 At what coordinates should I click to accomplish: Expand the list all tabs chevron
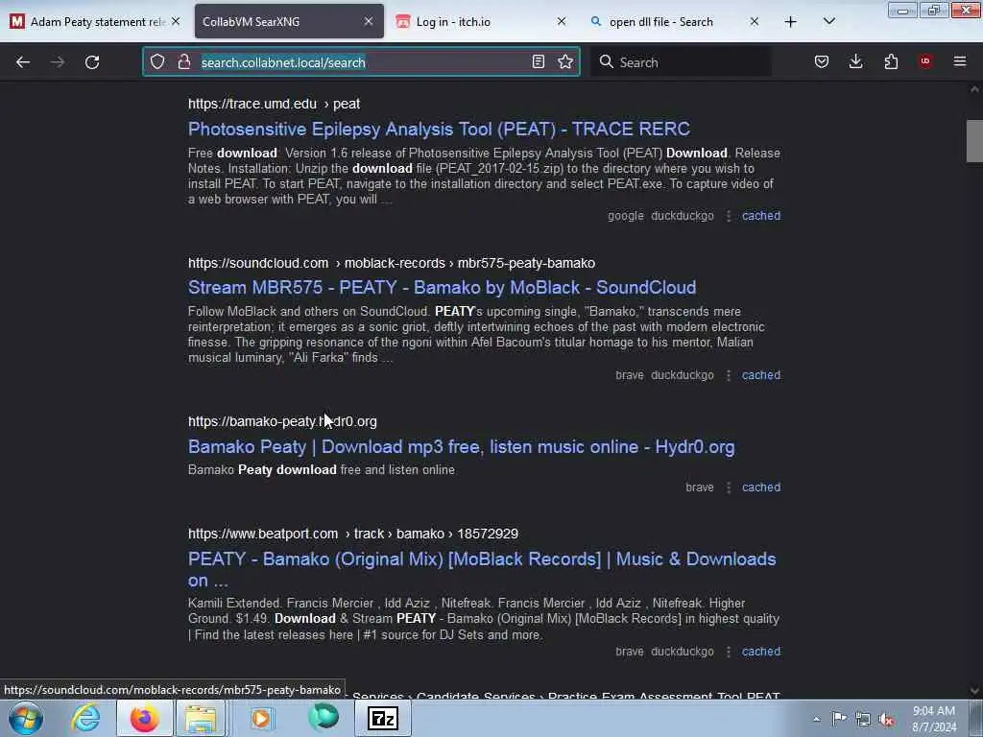(829, 21)
